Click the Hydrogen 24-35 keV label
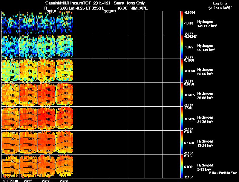The image size is (239, 182). click(205, 120)
